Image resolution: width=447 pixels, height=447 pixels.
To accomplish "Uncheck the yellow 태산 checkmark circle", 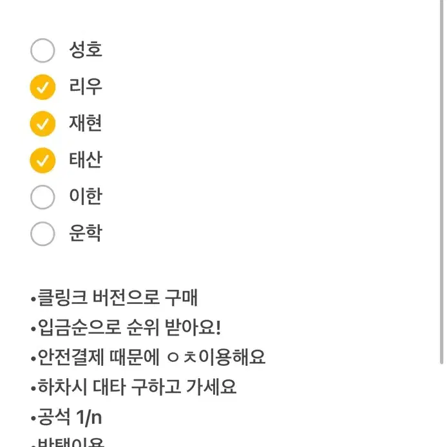I will click(x=43, y=160).
